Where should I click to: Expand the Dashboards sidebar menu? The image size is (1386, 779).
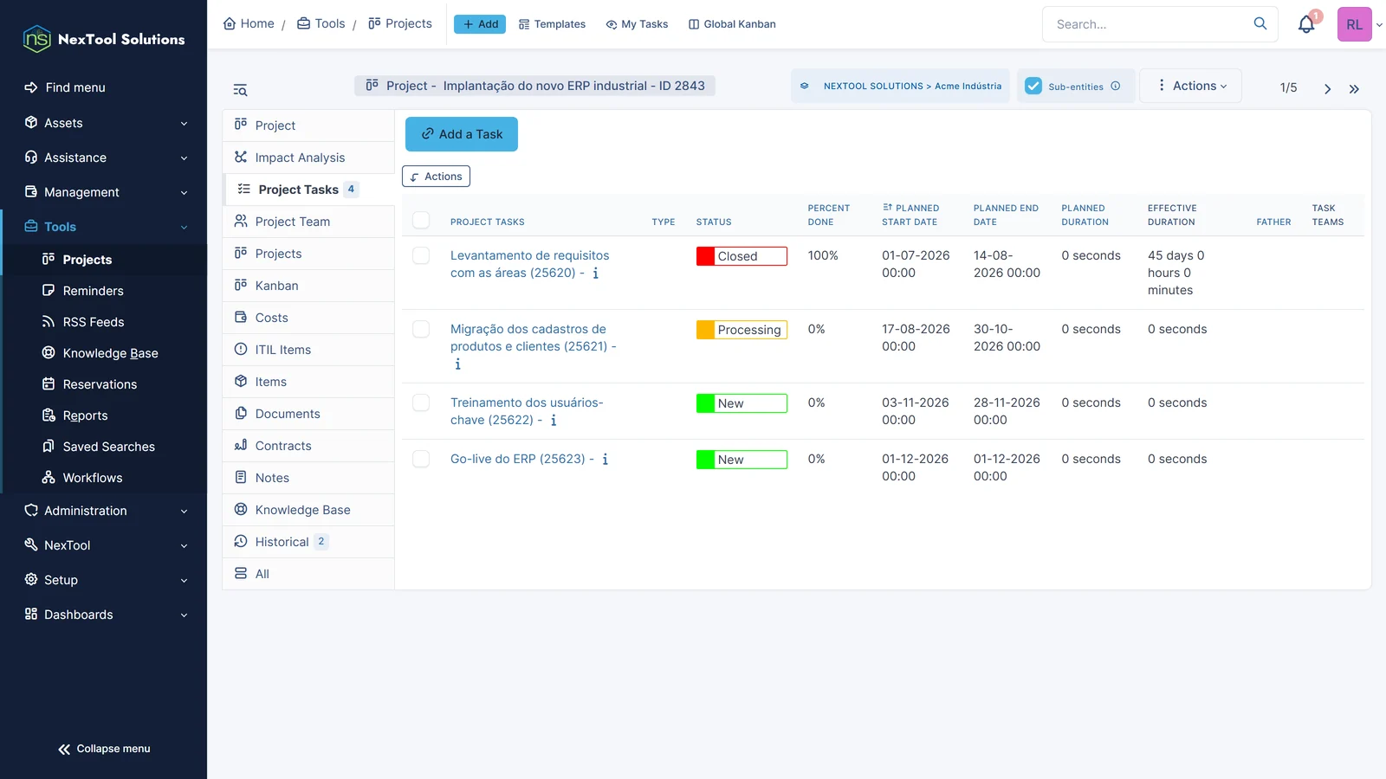pos(104,615)
